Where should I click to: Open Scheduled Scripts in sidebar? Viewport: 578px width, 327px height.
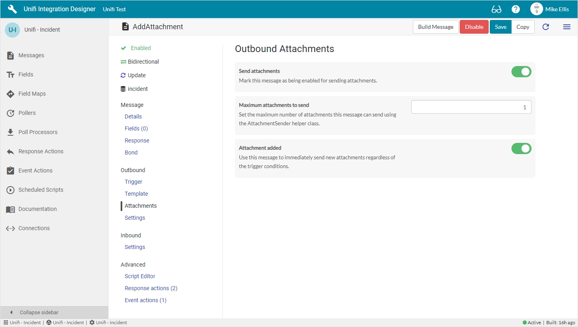(40, 190)
